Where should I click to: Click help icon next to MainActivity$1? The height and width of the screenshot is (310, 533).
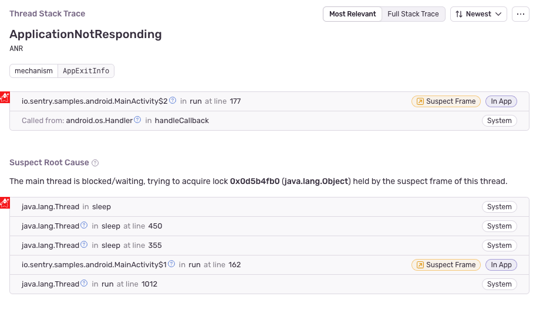(x=171, y=264)
